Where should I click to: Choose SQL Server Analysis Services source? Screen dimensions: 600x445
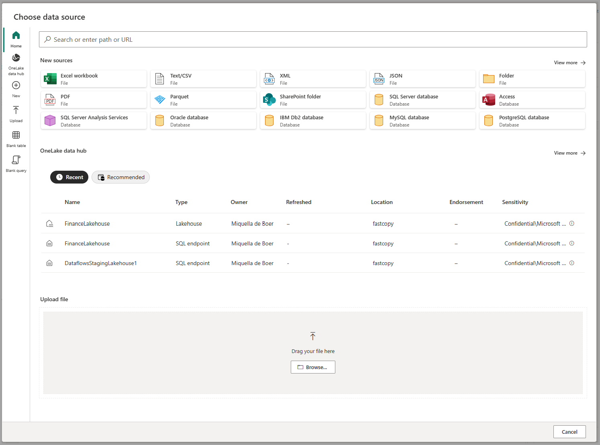tap(94, 120)
